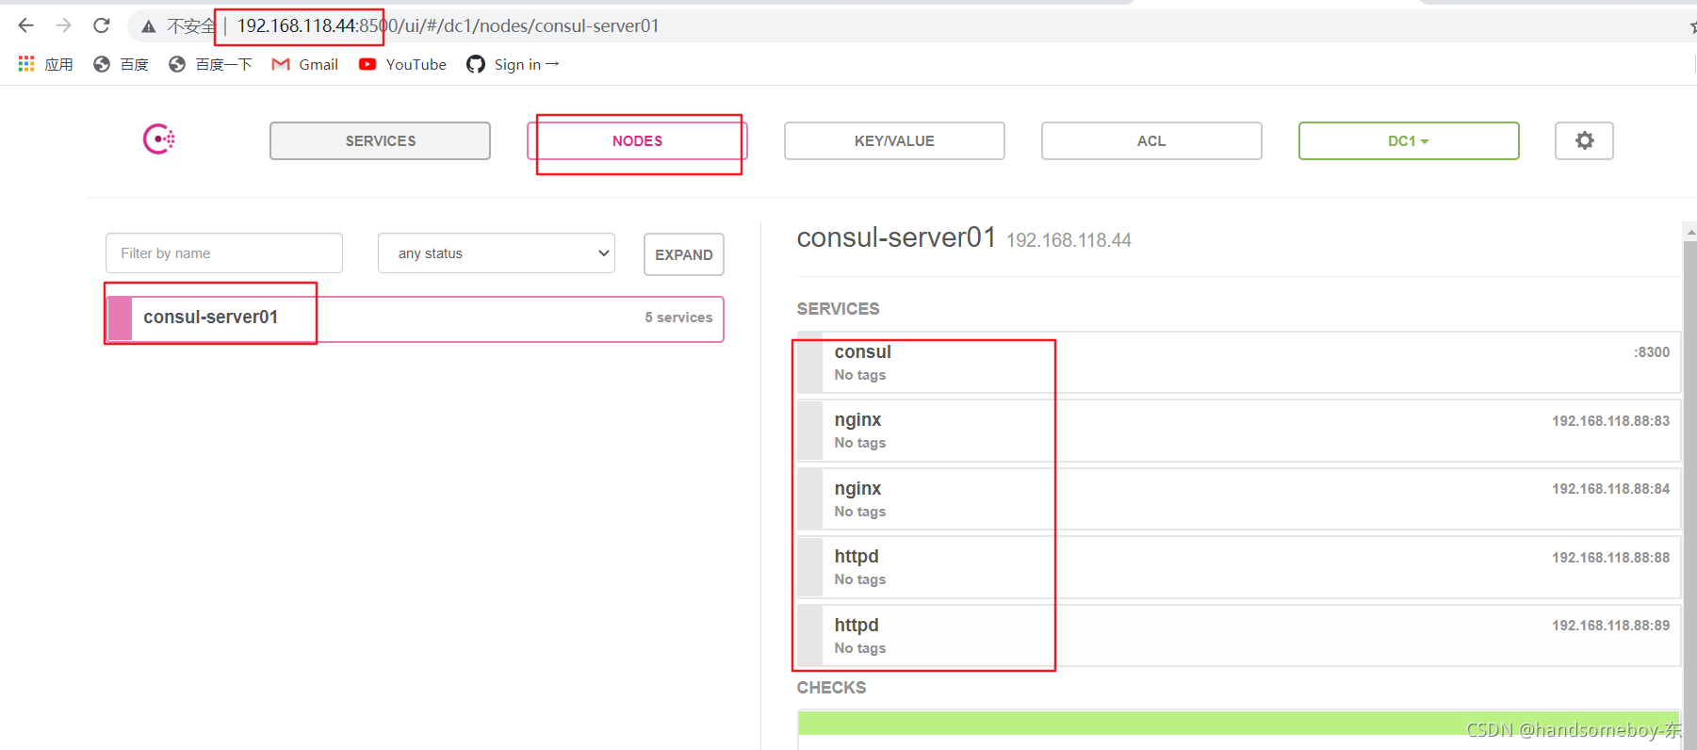
Task: Open the nginx service at 192.168.118.88:83
Action: [x=1238, y=431]
